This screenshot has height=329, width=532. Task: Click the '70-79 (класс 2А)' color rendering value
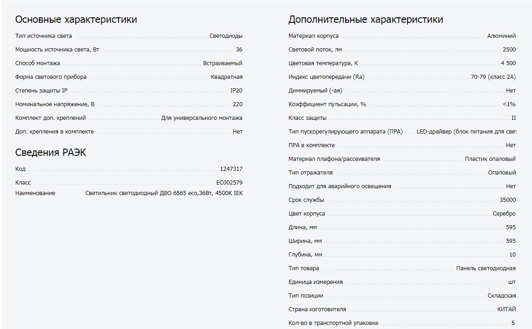point(493,77)
